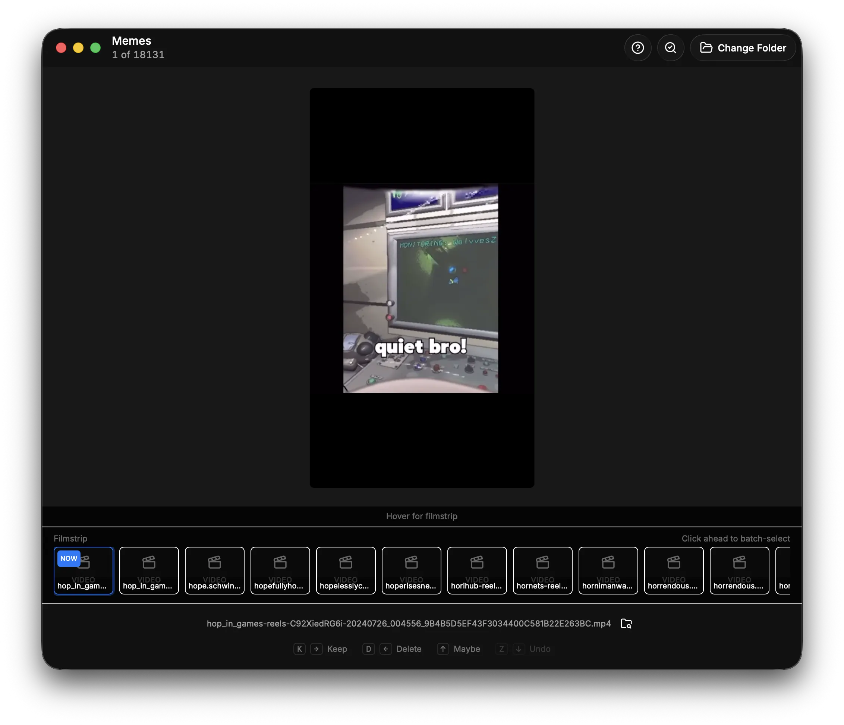Screen dimensions: 844x725
Task: Select the second horrendous.... video thumbnail
Action: coord(739,571)
